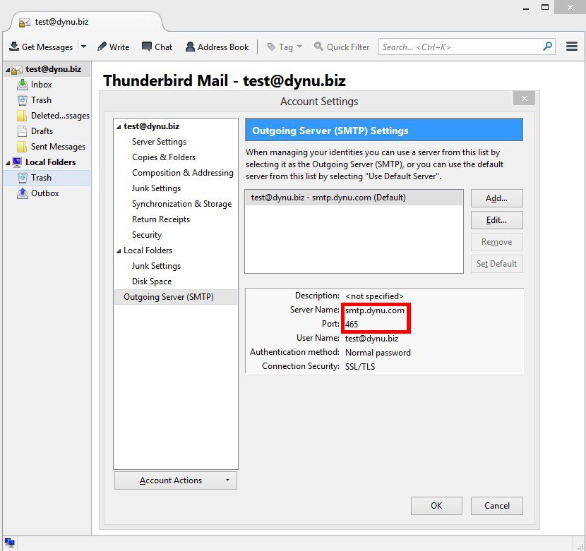This screenshot has height=551, width=586.
Task: Open Return Receipts settings
Action: [x=161, y=219]
